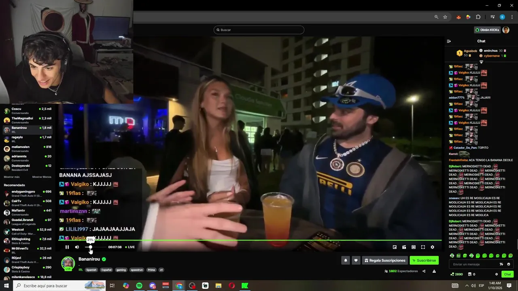The image size is (518, 291).
Task: Click Mostrar más in sidebar
Action: [x=12, y=177]
